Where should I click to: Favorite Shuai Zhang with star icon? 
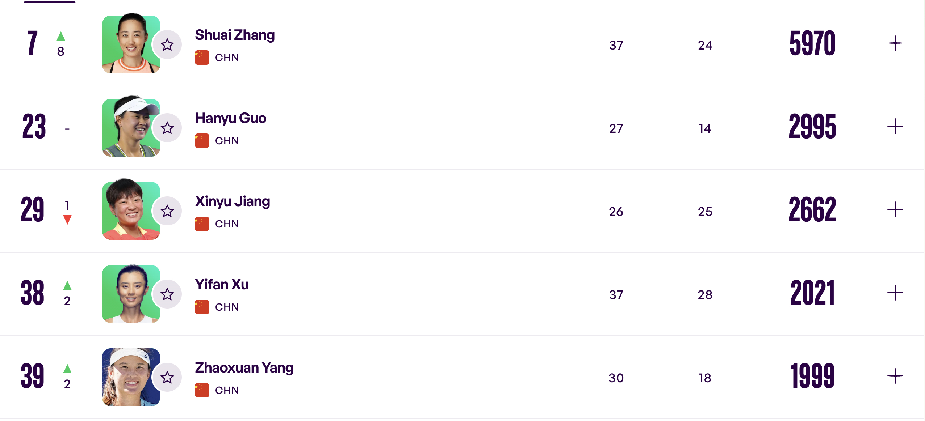coord(167,45)
